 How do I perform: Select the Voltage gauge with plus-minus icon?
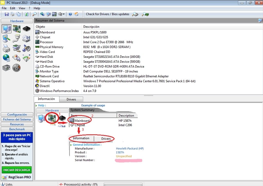(x=26, y=58)
